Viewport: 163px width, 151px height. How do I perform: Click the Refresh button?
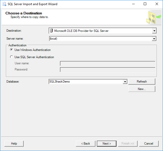point(142,82)
